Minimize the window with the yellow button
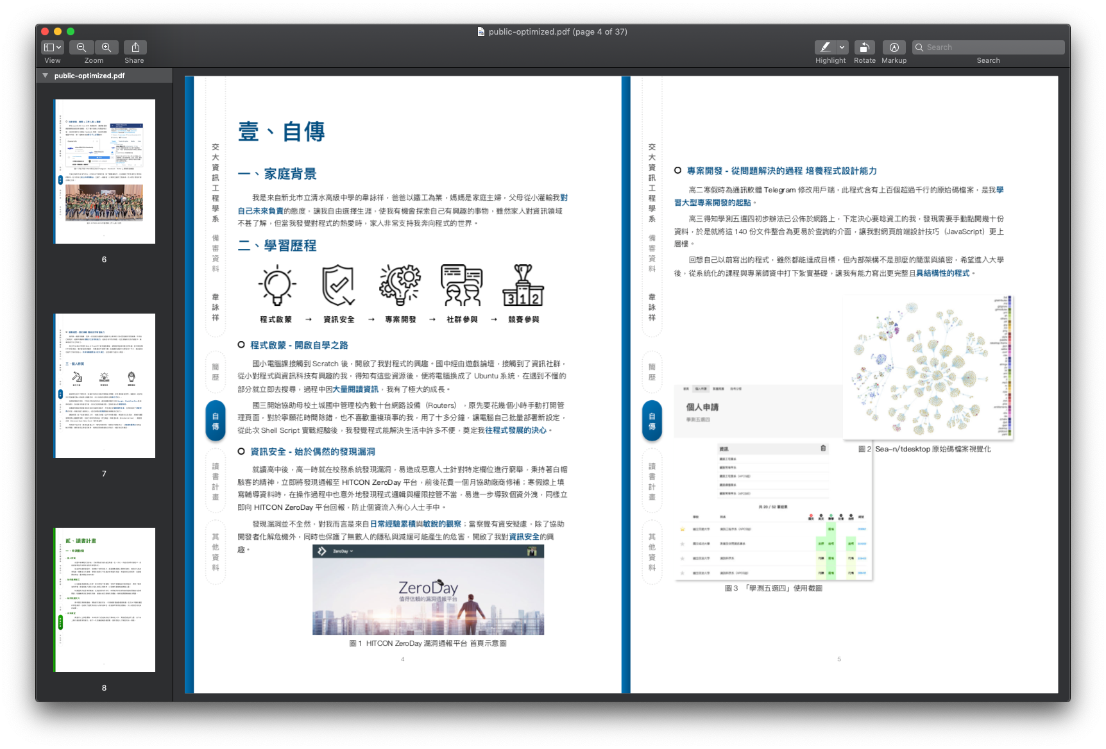This screenshot has width=1106, height=749. tap(58, 31)
